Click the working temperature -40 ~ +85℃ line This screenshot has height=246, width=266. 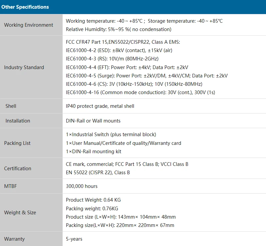tap(144, 21)
